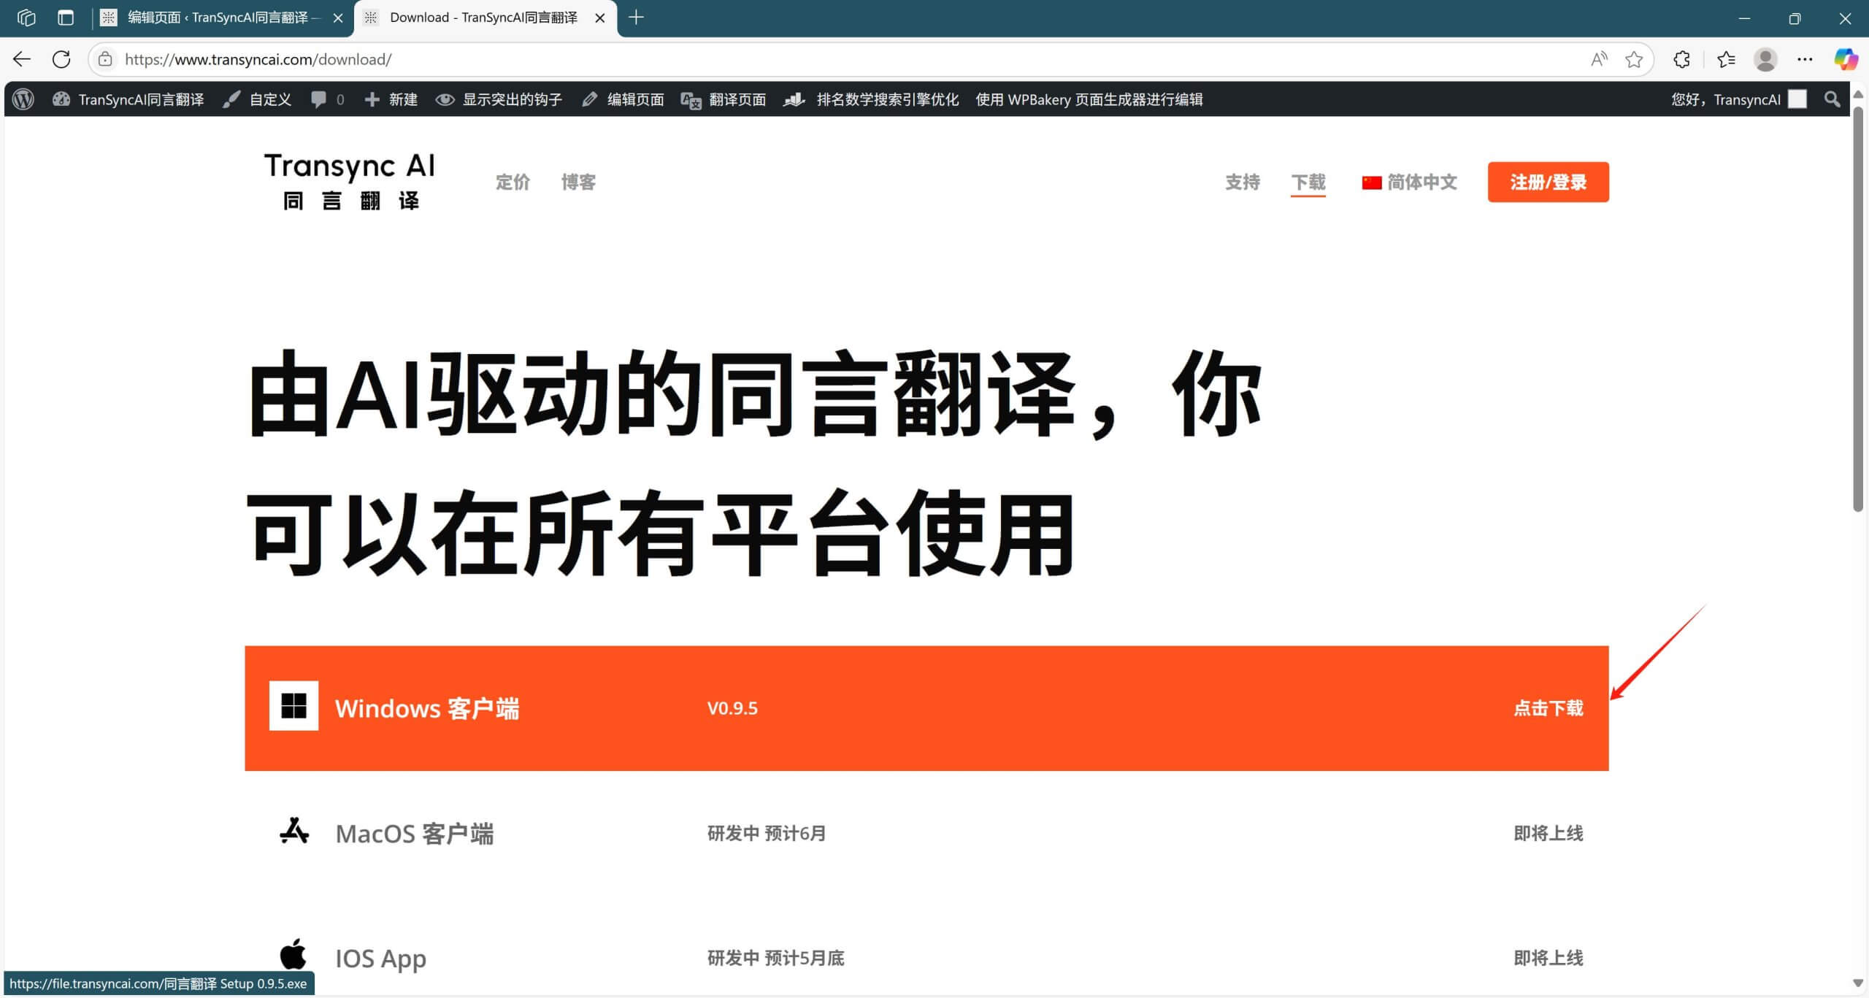
Task: Click the Transync AI site logo
Action: click(349, 181)
